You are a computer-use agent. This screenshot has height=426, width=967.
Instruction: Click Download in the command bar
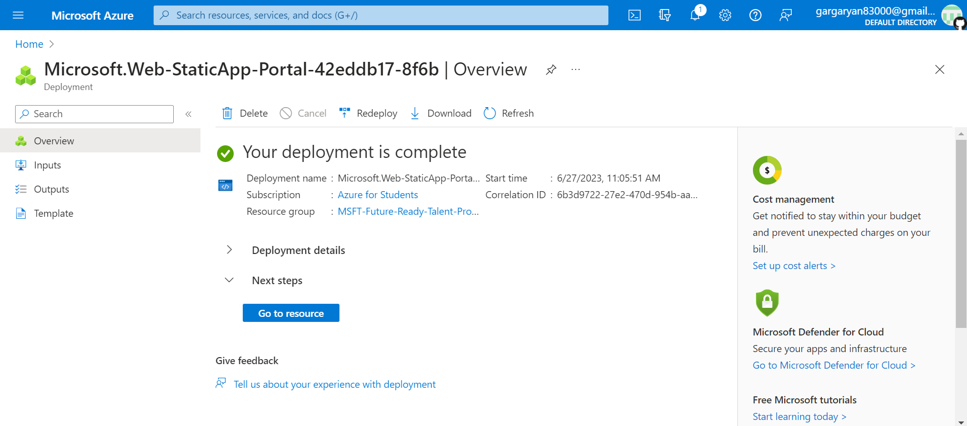(441, 113)
